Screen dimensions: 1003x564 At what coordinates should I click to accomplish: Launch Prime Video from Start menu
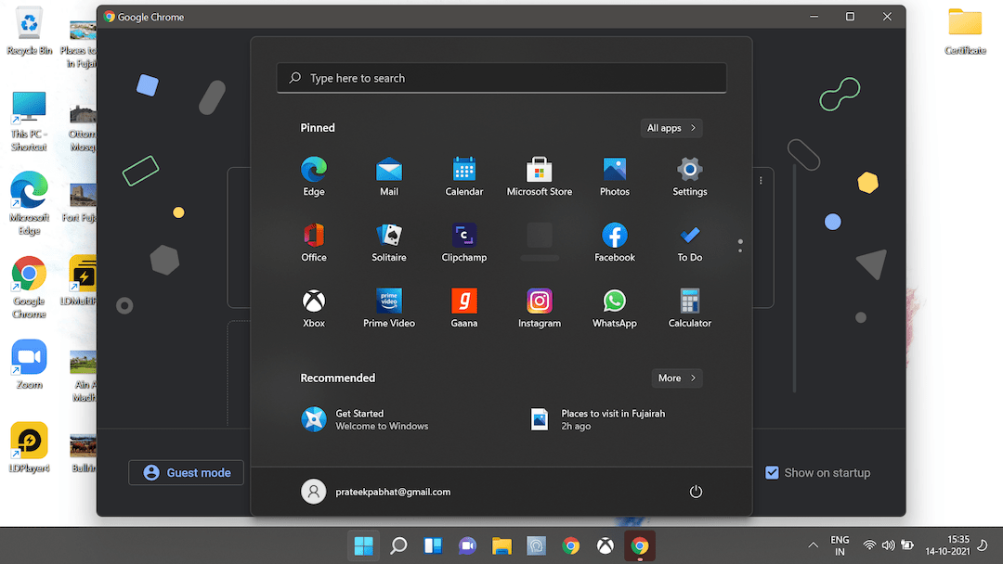coord(389,309)
